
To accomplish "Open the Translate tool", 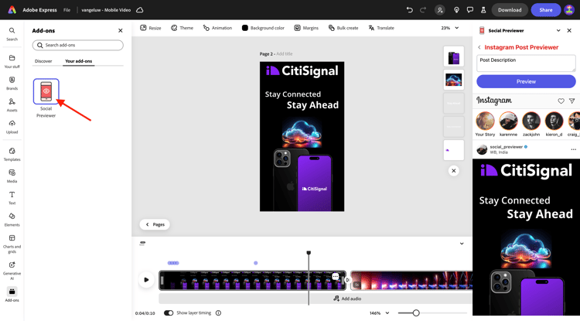I will tap(381, 28).
